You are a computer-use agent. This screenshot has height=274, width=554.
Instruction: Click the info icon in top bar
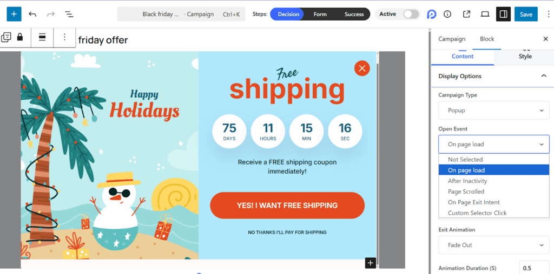click(x=447, y=14)
